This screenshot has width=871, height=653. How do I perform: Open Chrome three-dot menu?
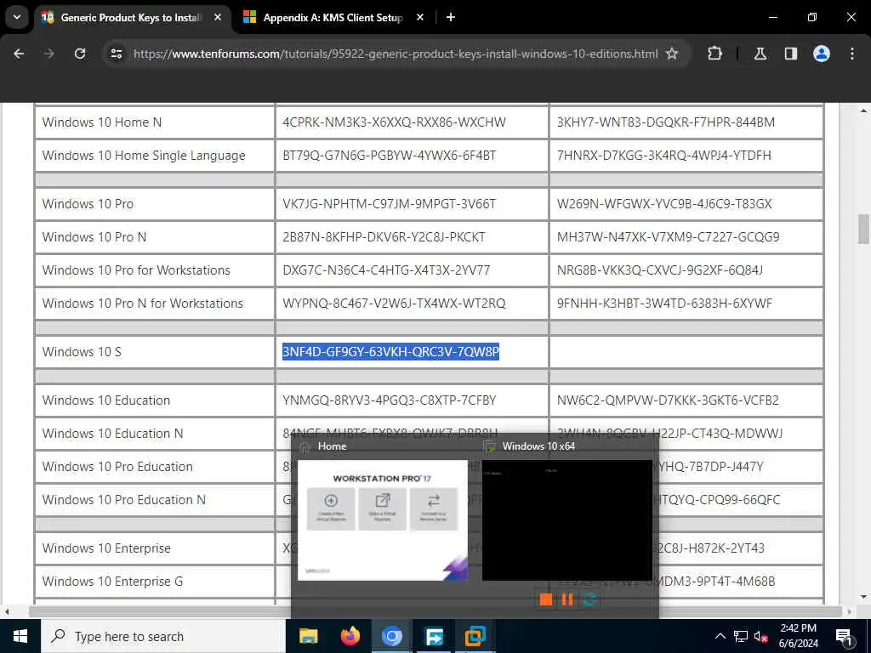click(x=852, y=54)
